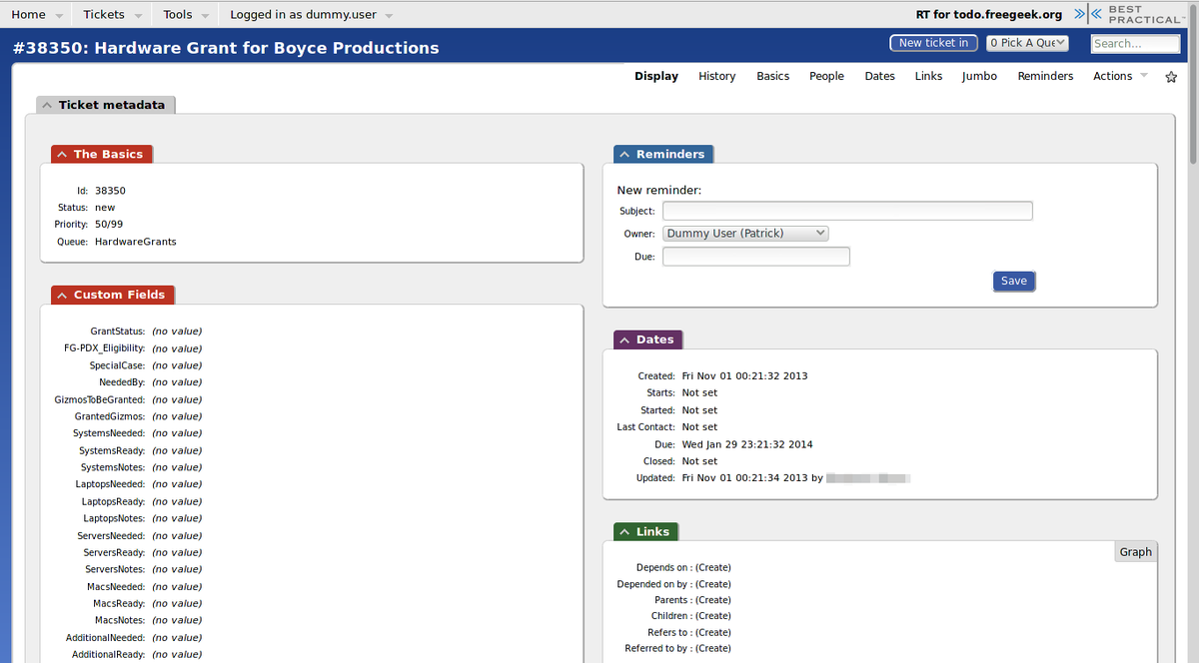Image resolution: width=1199 pixels, height=663 pixels.
Task: Switch to the History tab
Action: [x=716, y=76]
